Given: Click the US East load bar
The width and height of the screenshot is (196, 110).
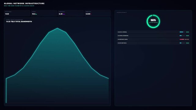Looking at the screenshot, I should (x=182, y=32).
